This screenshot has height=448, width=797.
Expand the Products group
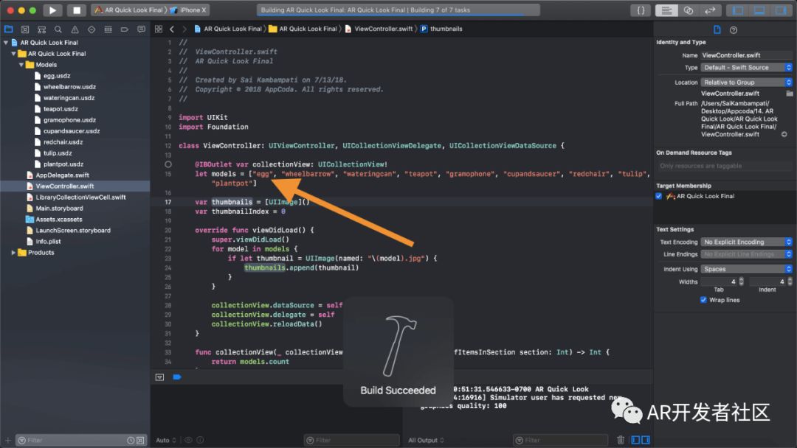tap(13, 253)
